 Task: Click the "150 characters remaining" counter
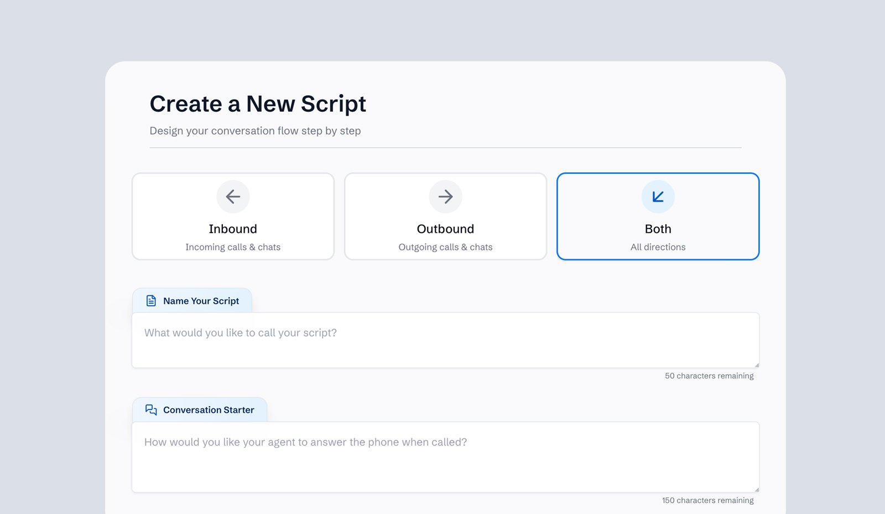click(707, 500)
